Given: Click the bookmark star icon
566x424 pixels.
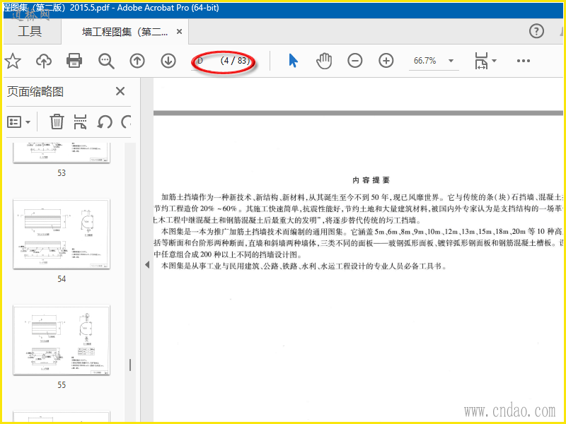Looking at the screenshot, I should click(13, 61).
